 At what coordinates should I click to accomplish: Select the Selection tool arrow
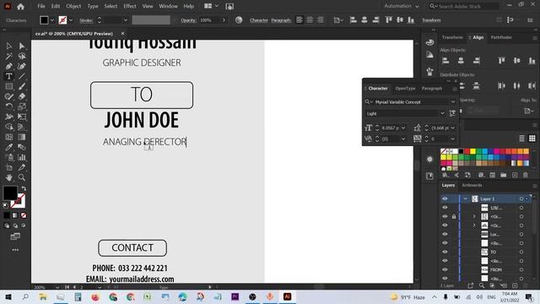click(x=9, y=46)
